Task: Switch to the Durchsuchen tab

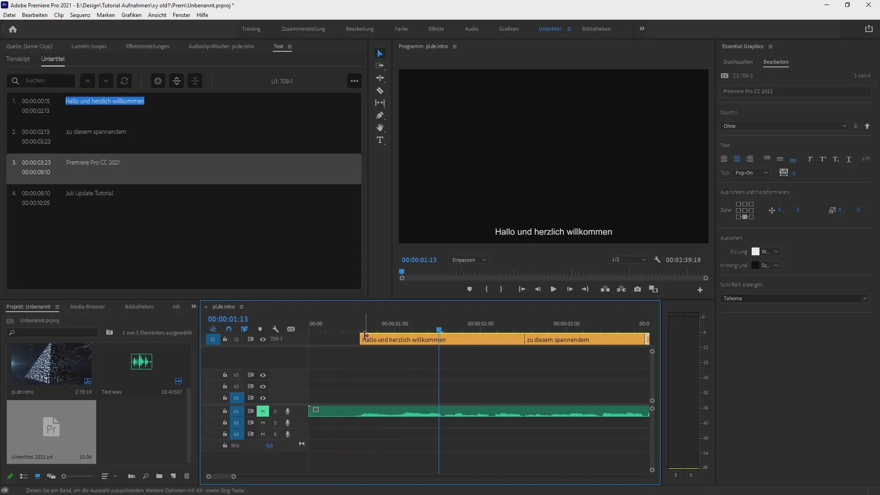Action: [738, 62]
